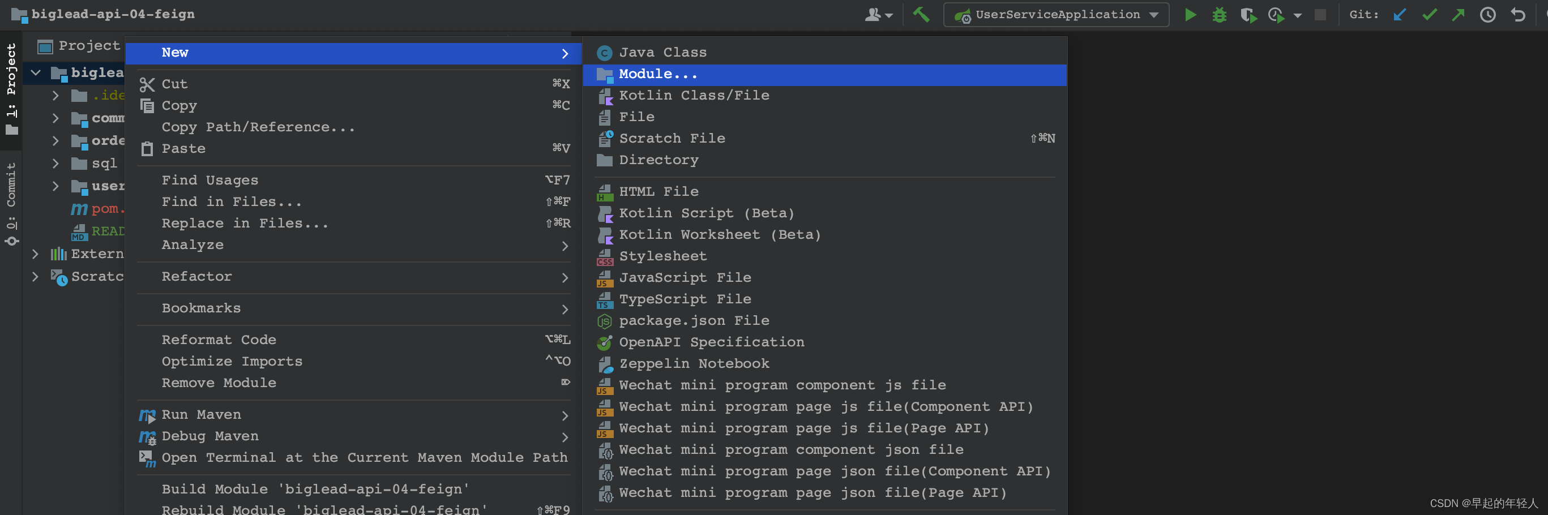
Task: Click Paste in the context menu
Action: point(353,149)
